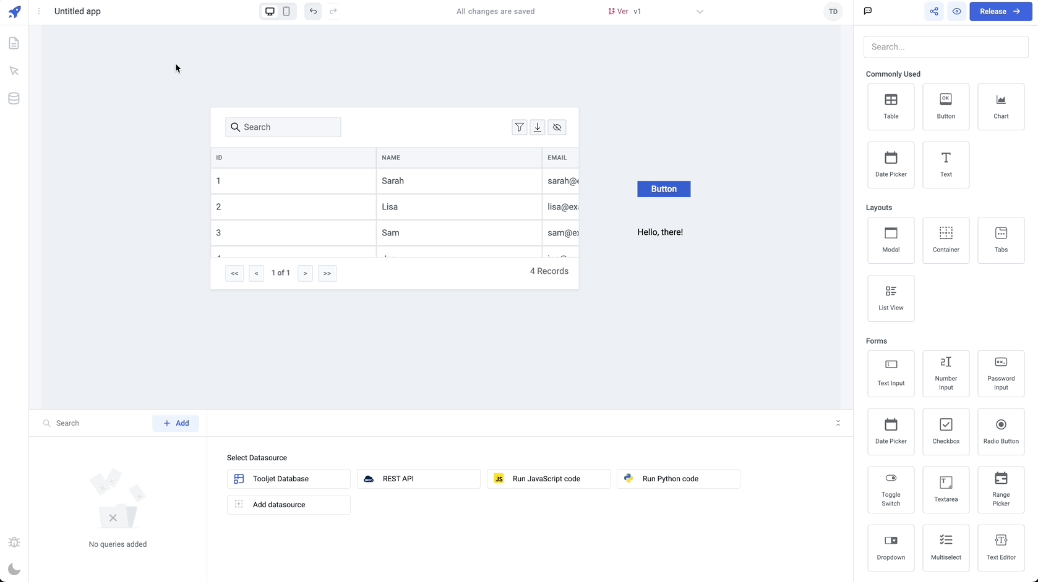This screenshot has width=1038, height=582.
Task: Click the table download icon
Action: pos(538,127)
